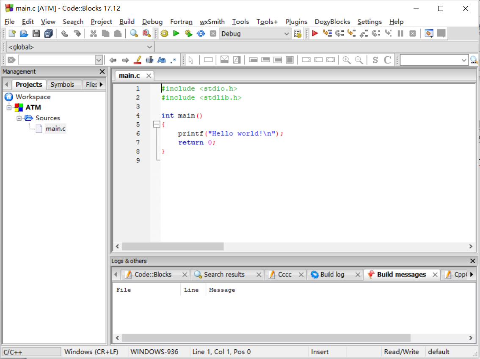
Task: Select main.c in project tree
Action: (x=55, y=129)
